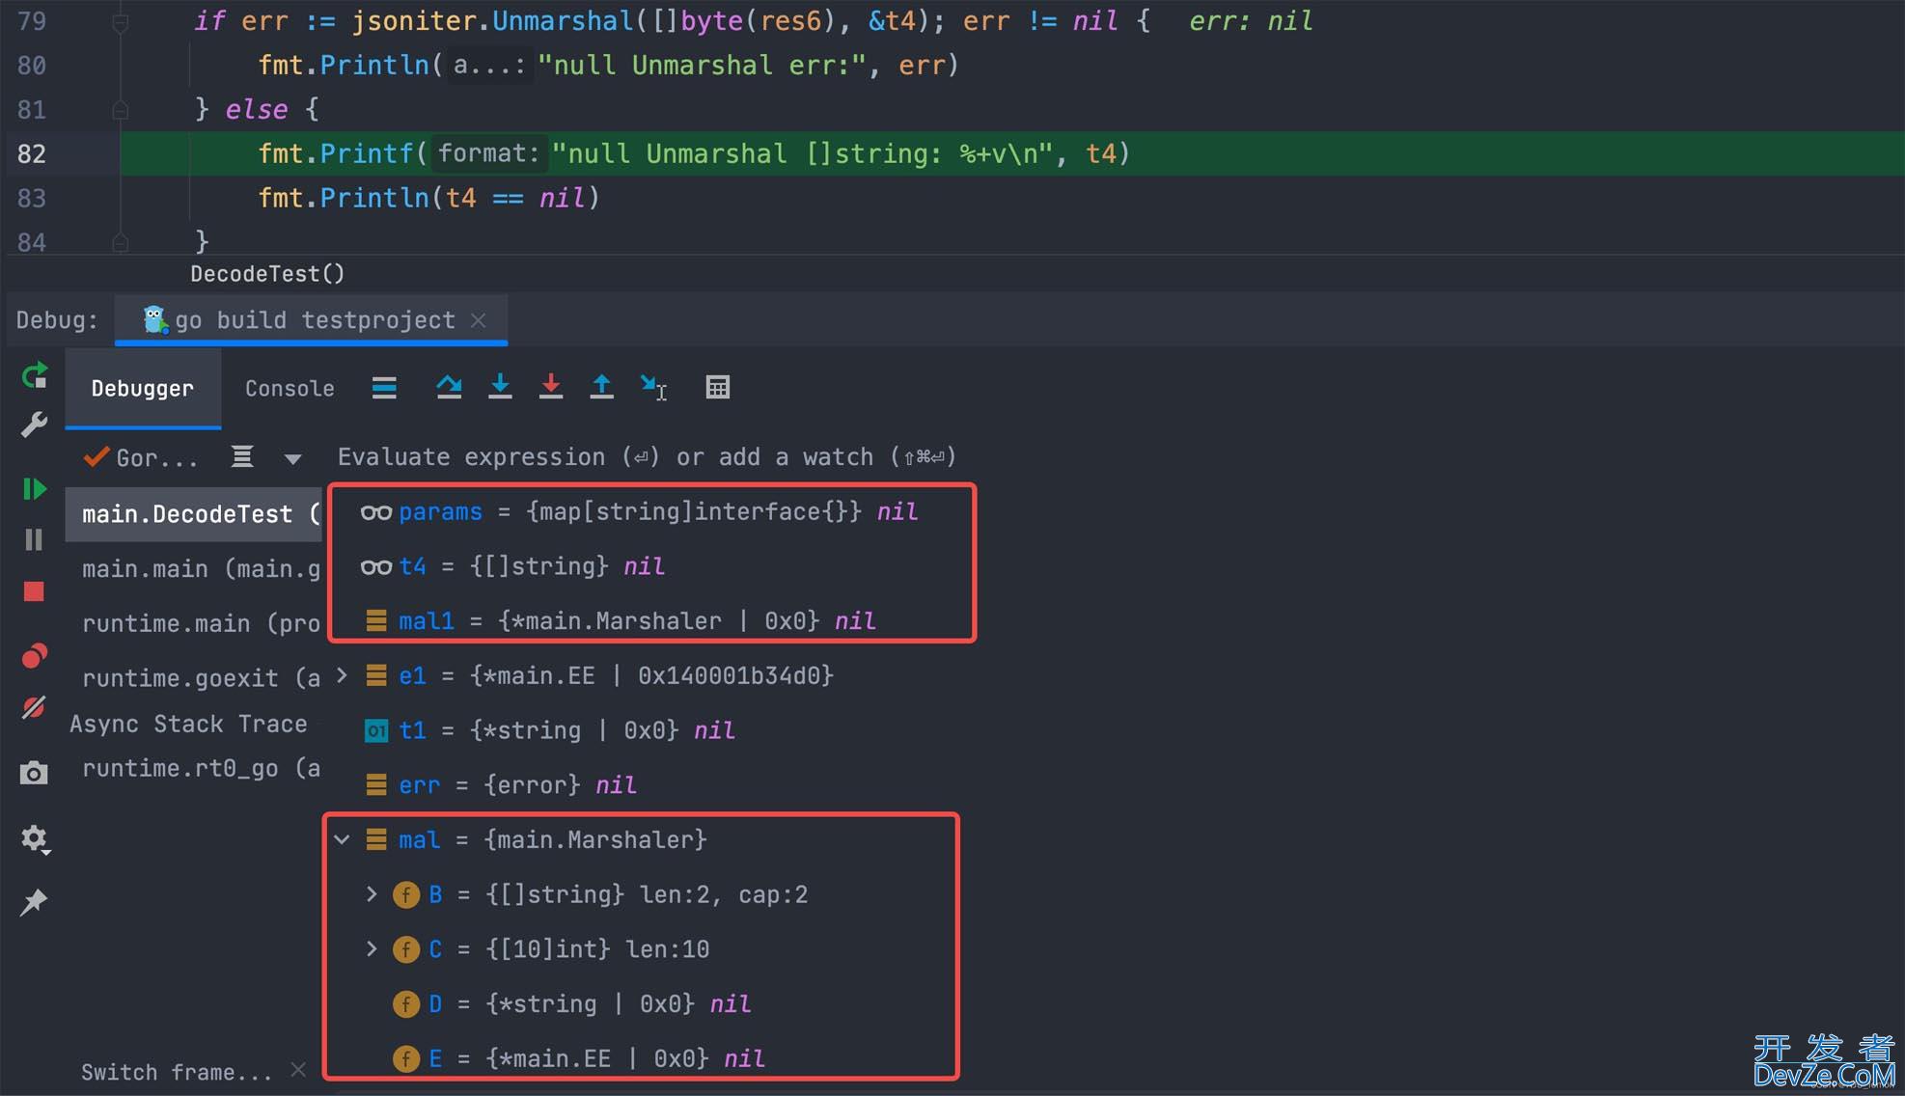Click the field icon beside B
Viewport: 1905px width, 1096px height.
(x=406, y=895)
